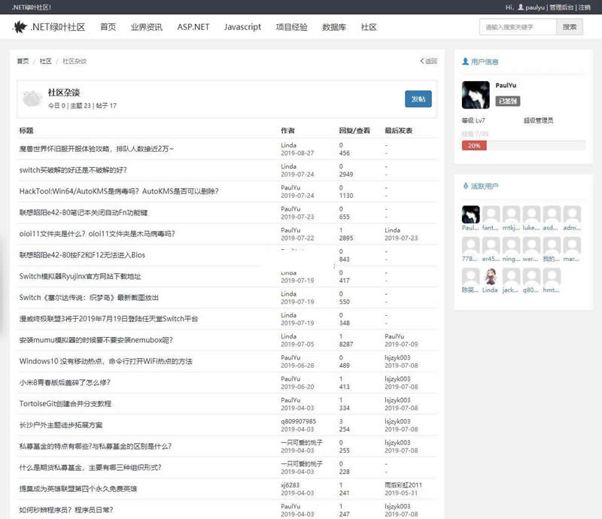602x519 pixels.
Task: Click the 搜索 search button
Action: pos(570,27)
